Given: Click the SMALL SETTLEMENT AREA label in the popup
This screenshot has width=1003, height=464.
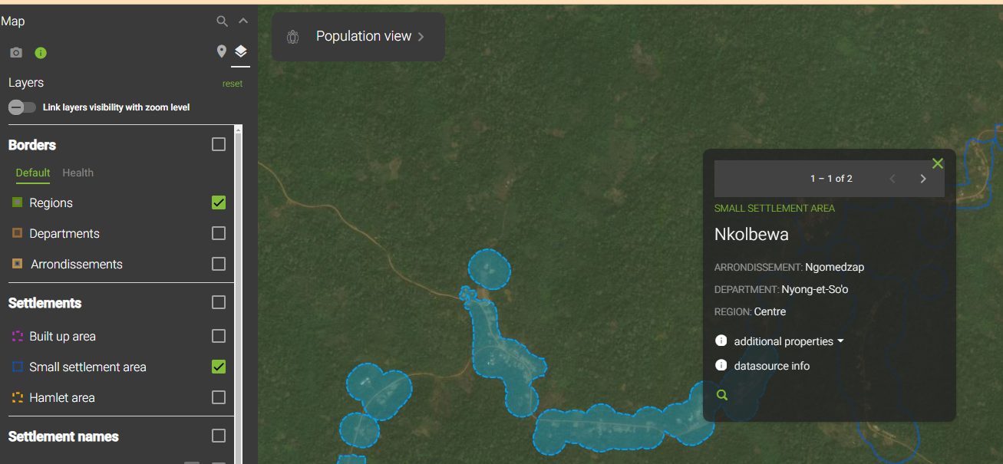Looking at the screenshot, I should 774,208.
